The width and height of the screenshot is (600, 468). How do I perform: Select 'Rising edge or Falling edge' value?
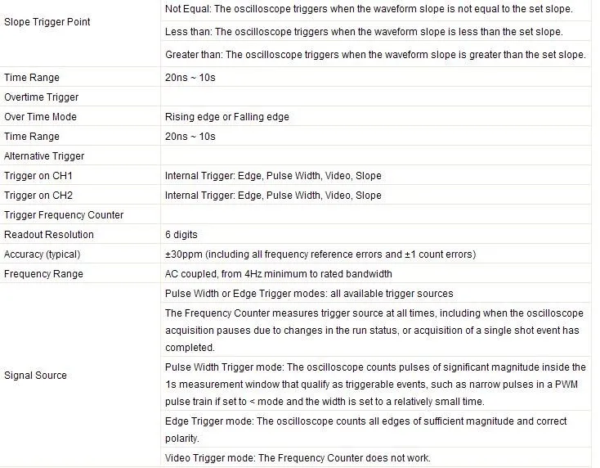click(x=227, y=117)
